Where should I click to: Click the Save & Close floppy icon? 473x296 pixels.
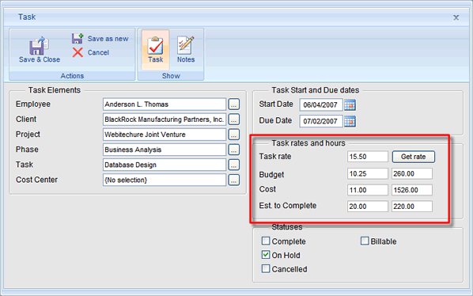click(x=39, y=46)
